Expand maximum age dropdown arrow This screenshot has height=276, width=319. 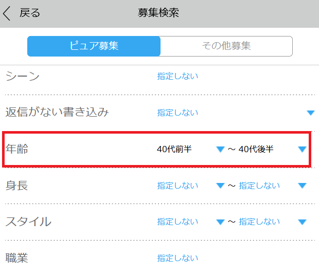click(302, 150)
